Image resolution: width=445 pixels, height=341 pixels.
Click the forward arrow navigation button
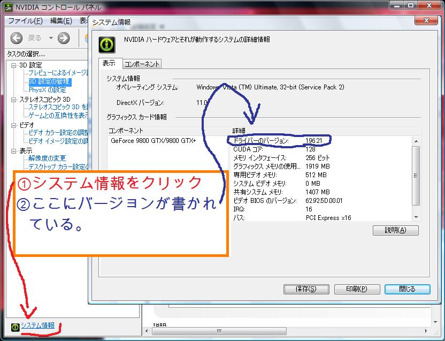tap(64, 38)
